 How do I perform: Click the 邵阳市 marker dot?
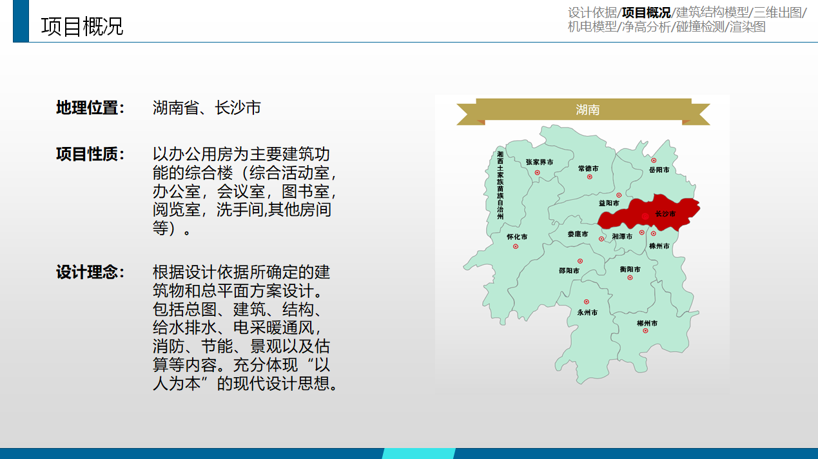pyautogui.click(x=580, y=261)
